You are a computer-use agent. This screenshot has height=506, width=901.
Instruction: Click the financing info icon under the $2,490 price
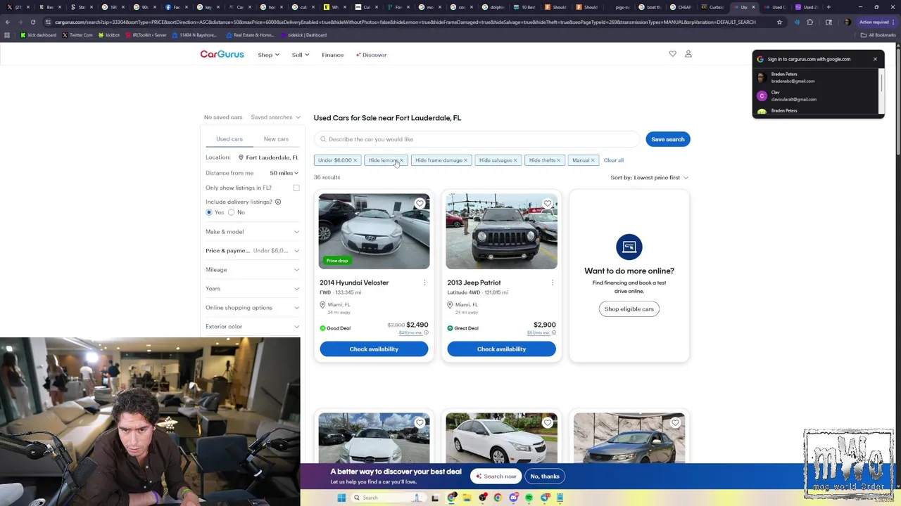coord(426,332)
